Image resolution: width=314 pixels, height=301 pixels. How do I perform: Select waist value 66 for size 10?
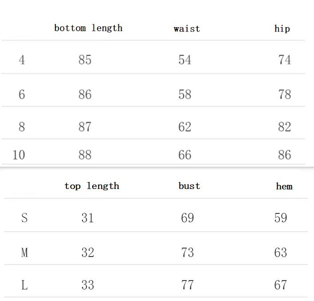[x=185, y=155]
